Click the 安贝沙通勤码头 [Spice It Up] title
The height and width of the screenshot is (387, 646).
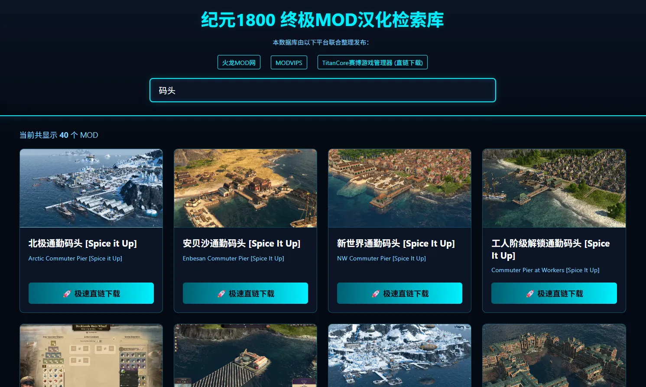[241, 244]
